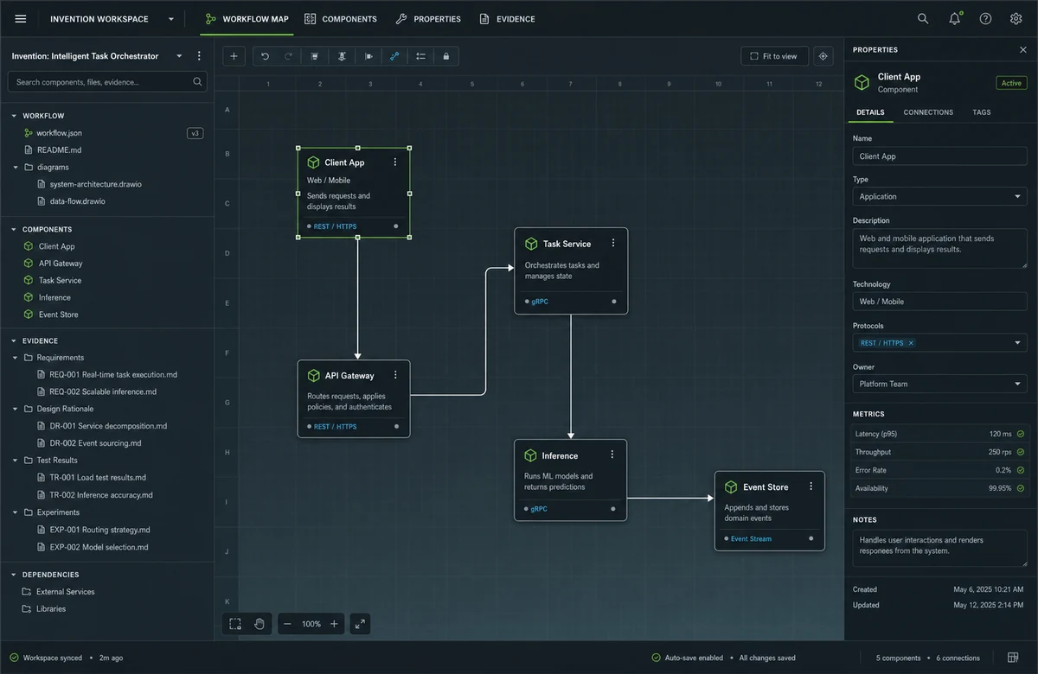The image size is (1038, 674).
Task: Enter fullscreen with the expand arrows icon
Action: 361,624
